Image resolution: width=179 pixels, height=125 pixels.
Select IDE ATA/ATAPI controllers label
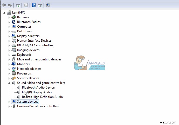pyautogui.click(x=35, y=45)
